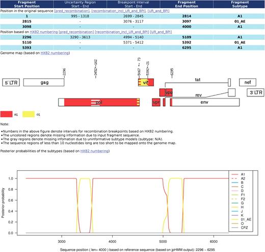The image size is (265, 252).
Task: Select the vpu gene box in genome map
Action: (x=169, y=92)
